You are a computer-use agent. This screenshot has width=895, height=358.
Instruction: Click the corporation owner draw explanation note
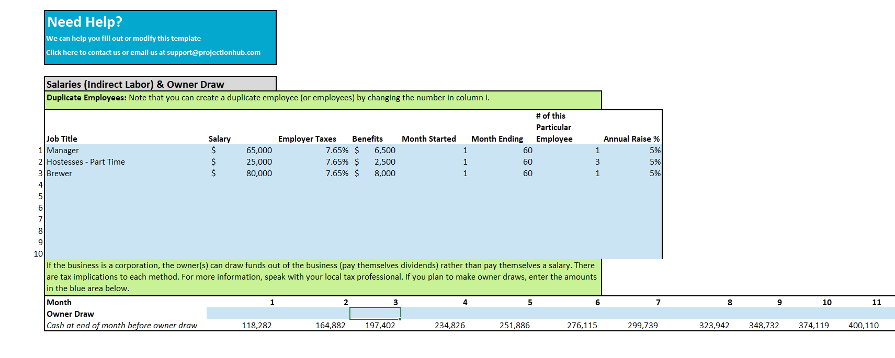click(322, 277)
